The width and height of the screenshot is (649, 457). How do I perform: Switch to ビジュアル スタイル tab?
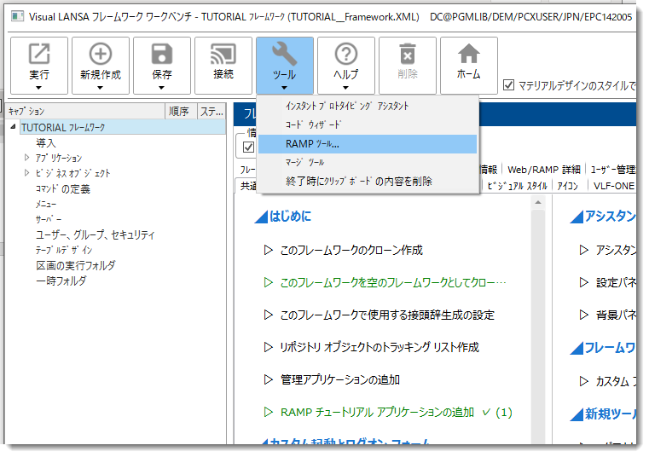pyautogui.click(x=518, y=186)
